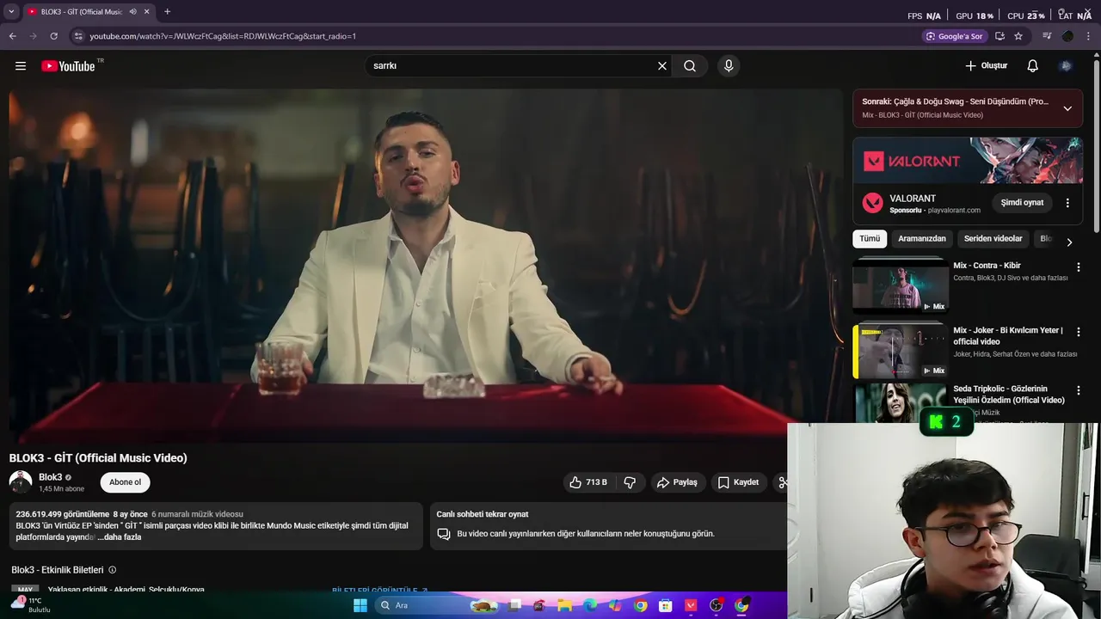The width and height of the screenshot is (1101, 619).
Task: Go to the YouTube home logo
Action: [x=68, y=65]
